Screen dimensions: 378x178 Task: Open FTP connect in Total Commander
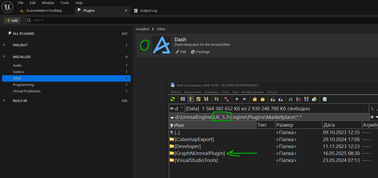point(273,99)
